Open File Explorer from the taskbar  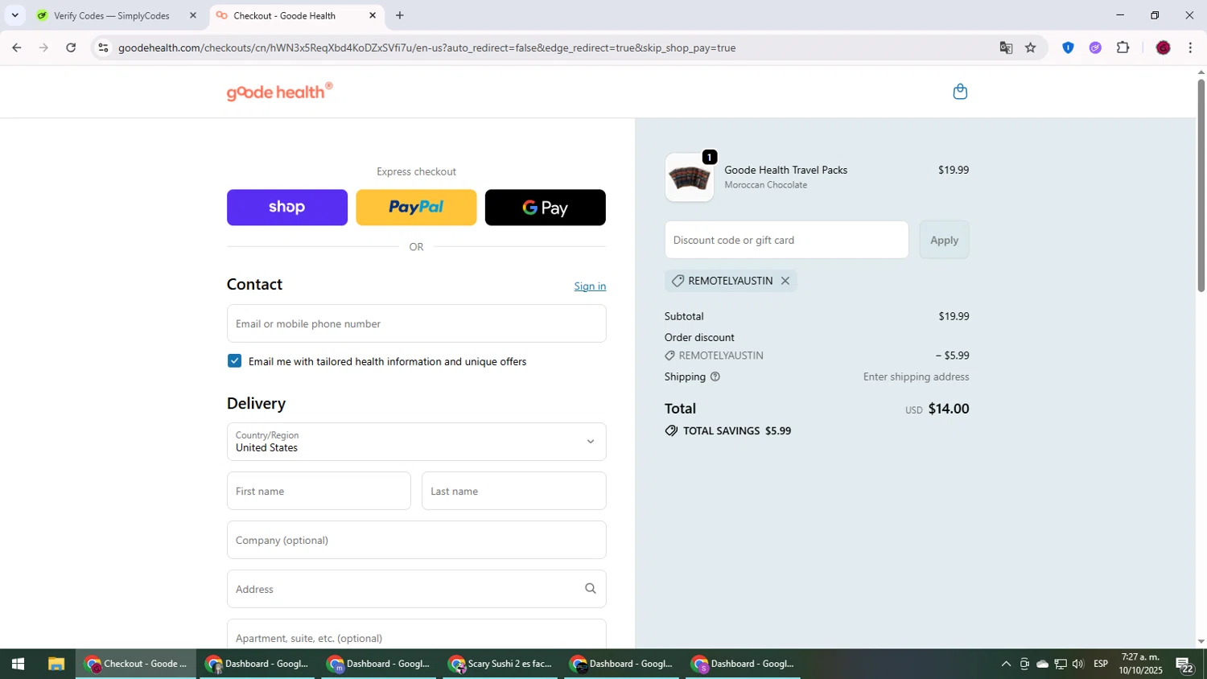coord(56,664)
